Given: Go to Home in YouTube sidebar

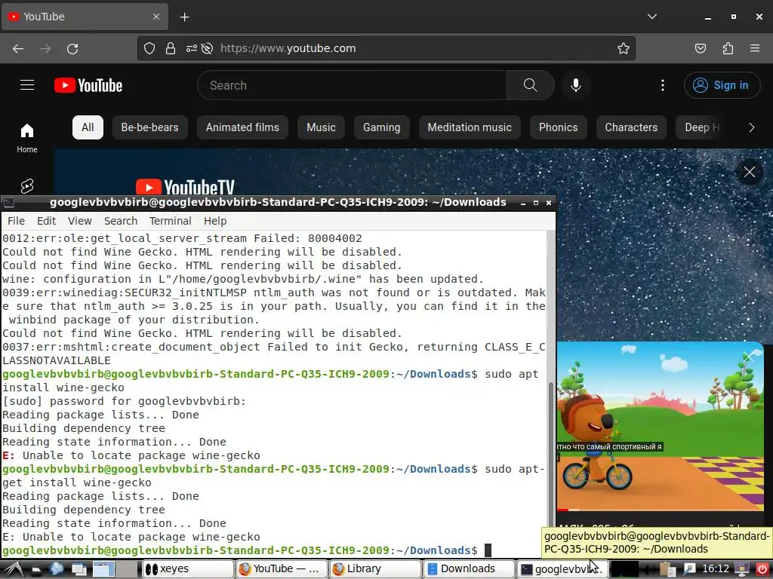Looking at the screenshot, I should coord(27,138).
